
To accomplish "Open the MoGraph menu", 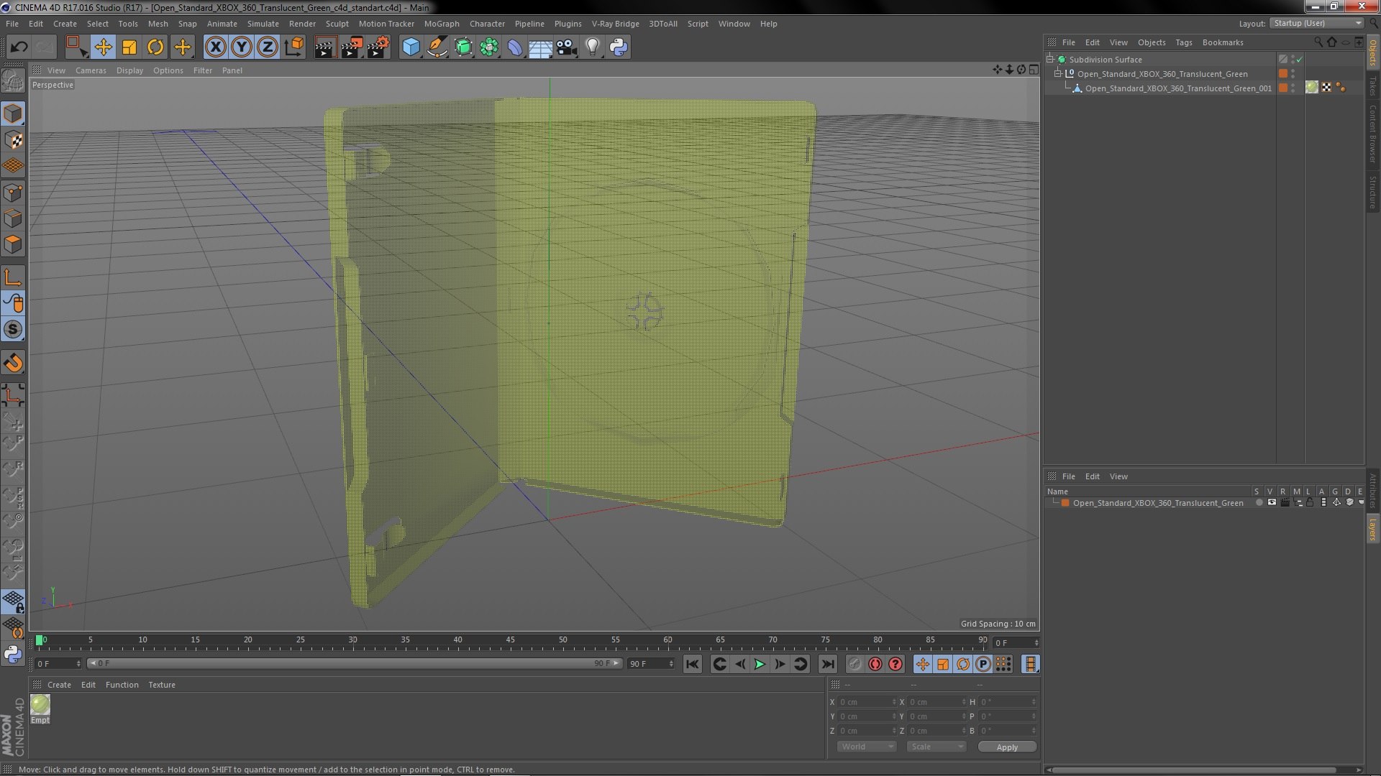I will point(441,24).
